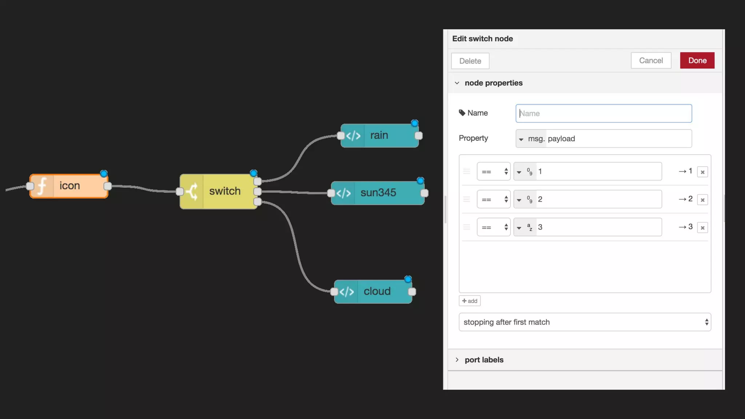This screenshot has width=745, height=419.
Task: Click the tag icon beside Name
Action: click(462, 113)
